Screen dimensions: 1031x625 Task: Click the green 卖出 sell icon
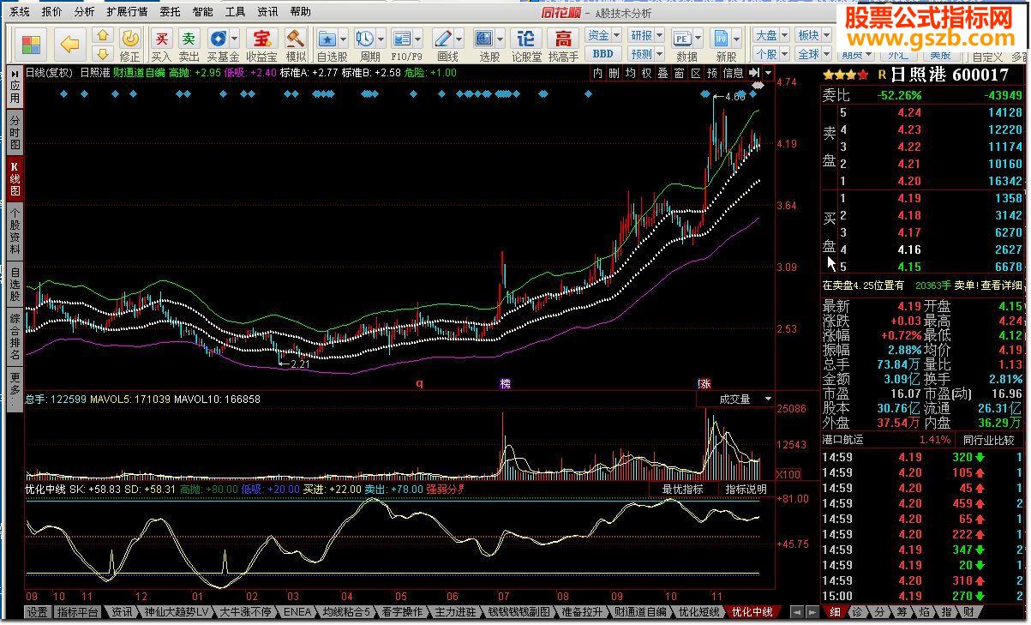189,45
